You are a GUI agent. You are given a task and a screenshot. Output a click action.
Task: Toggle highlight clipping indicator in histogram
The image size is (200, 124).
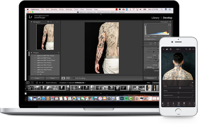coord(169,25)
